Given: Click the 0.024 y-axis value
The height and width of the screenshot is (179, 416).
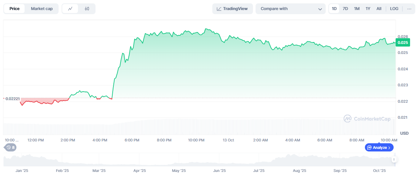Looking at the screenshot, I should coord(403,69).
